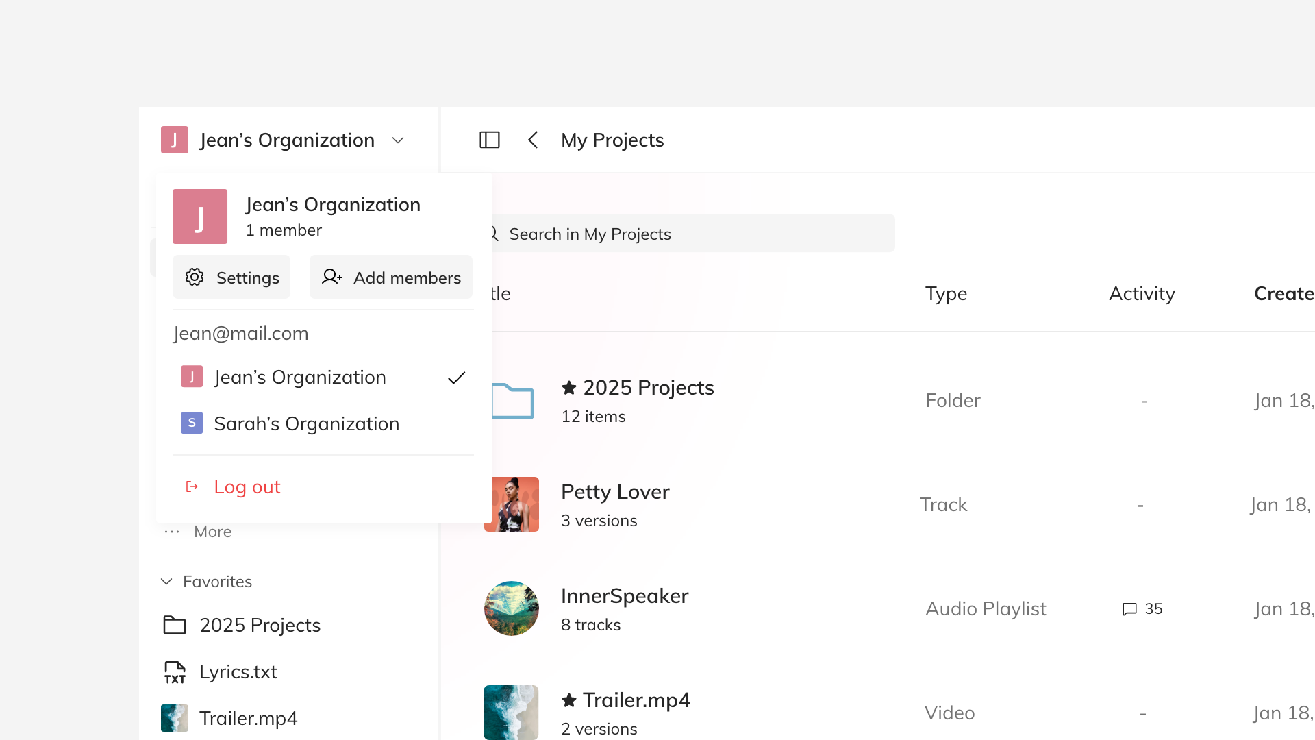Sort by the Type column header
Image resolution: width=1315 pixels, height=740 pixels.
(x=946, y=294)
